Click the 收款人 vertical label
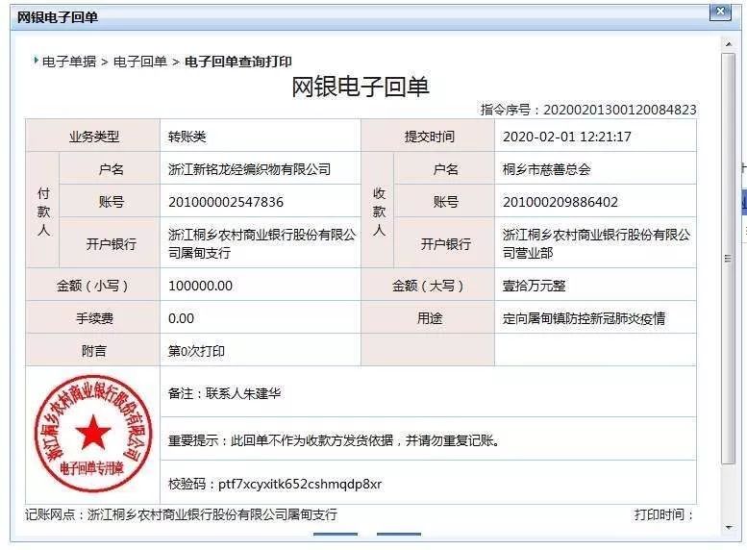 378,212
